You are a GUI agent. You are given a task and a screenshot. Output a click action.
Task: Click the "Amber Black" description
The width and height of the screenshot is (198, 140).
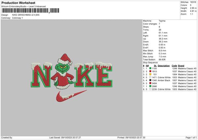coord(164,80)
